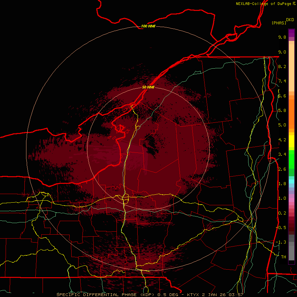Viewport: 297px width, 297px height.
Task: Click the 50 NMI range ring label
Action: (x=148, y=87)
